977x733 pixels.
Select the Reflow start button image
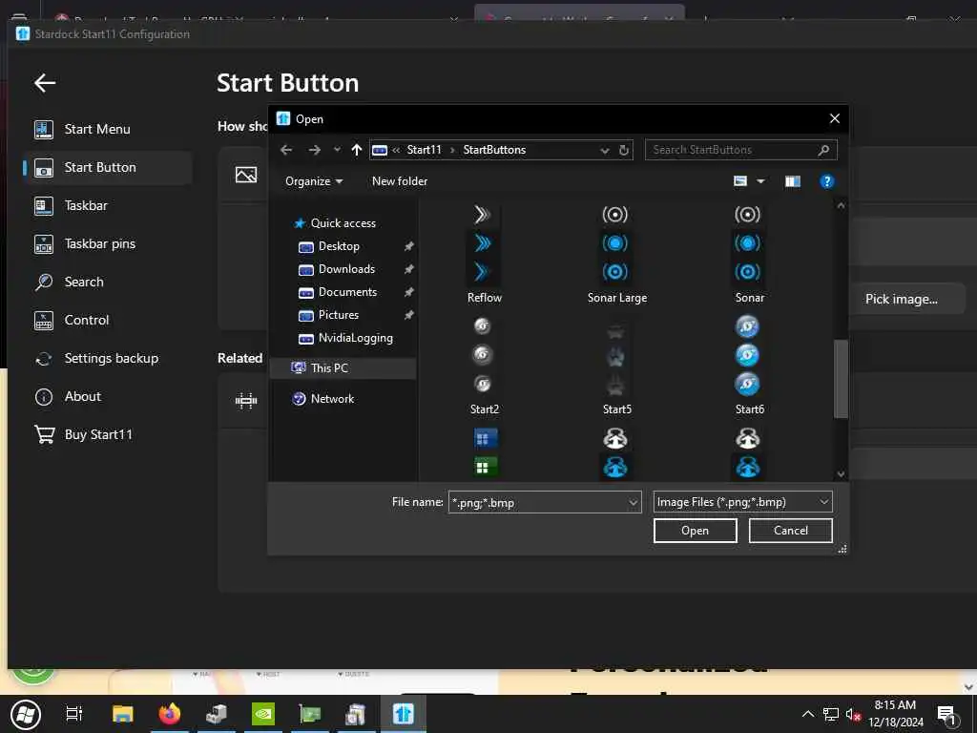click(484, 253)
